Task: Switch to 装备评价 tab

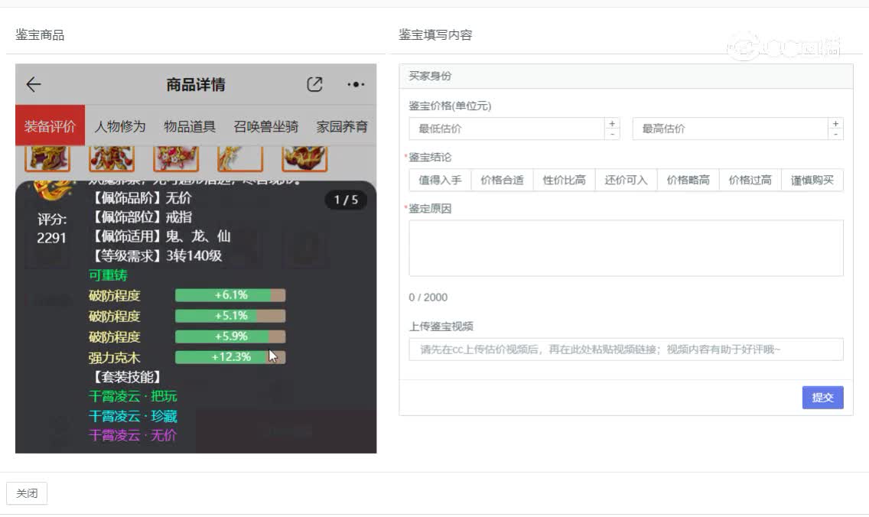Action: [x=50, y=125]
